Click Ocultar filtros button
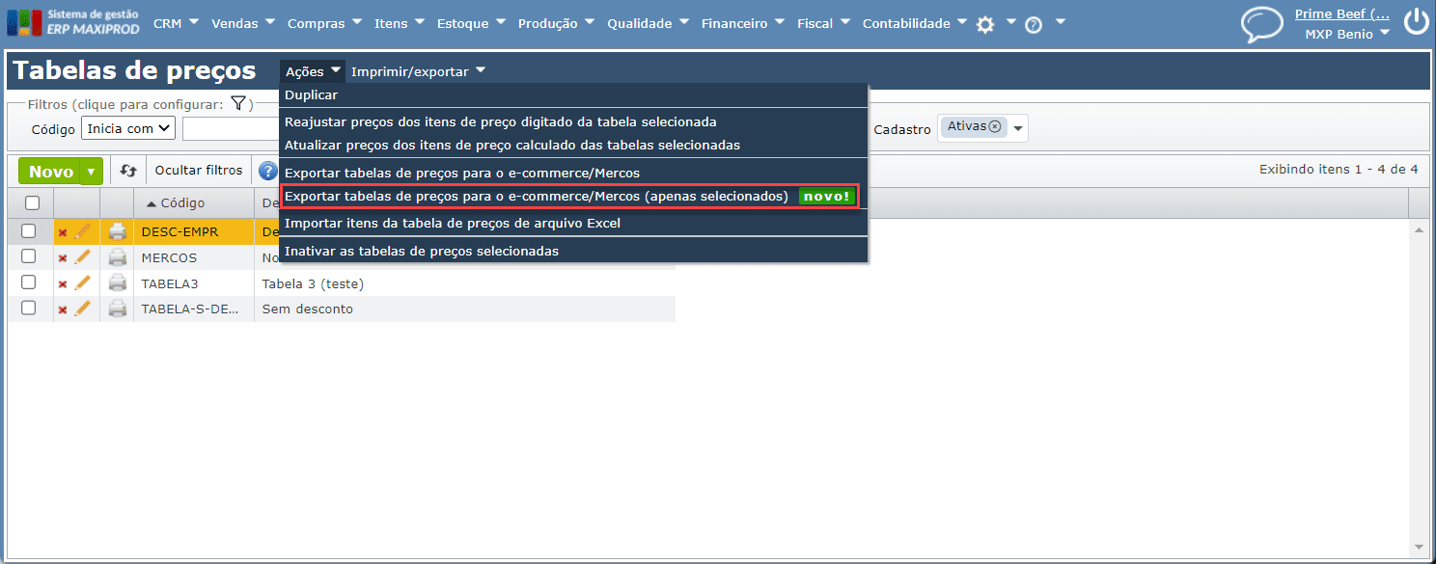Screen dimensions: 1436x564 (x=199, y=171)
